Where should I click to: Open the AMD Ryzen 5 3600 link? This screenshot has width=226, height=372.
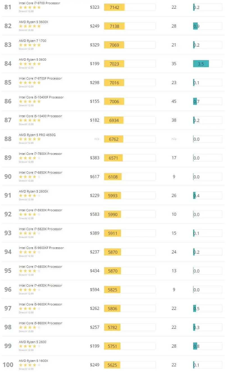(33, 60)
